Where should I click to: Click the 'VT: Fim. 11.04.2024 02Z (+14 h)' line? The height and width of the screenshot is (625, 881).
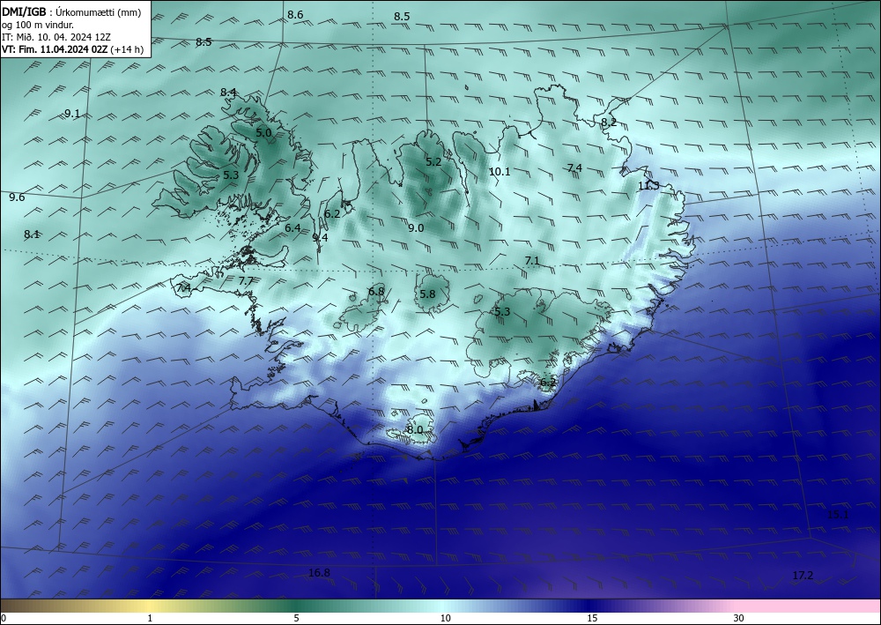pos(72,49)
